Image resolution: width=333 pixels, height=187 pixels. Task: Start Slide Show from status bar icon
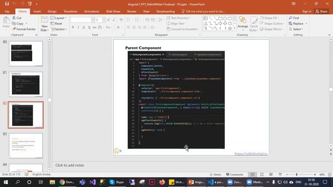(280, 175)
